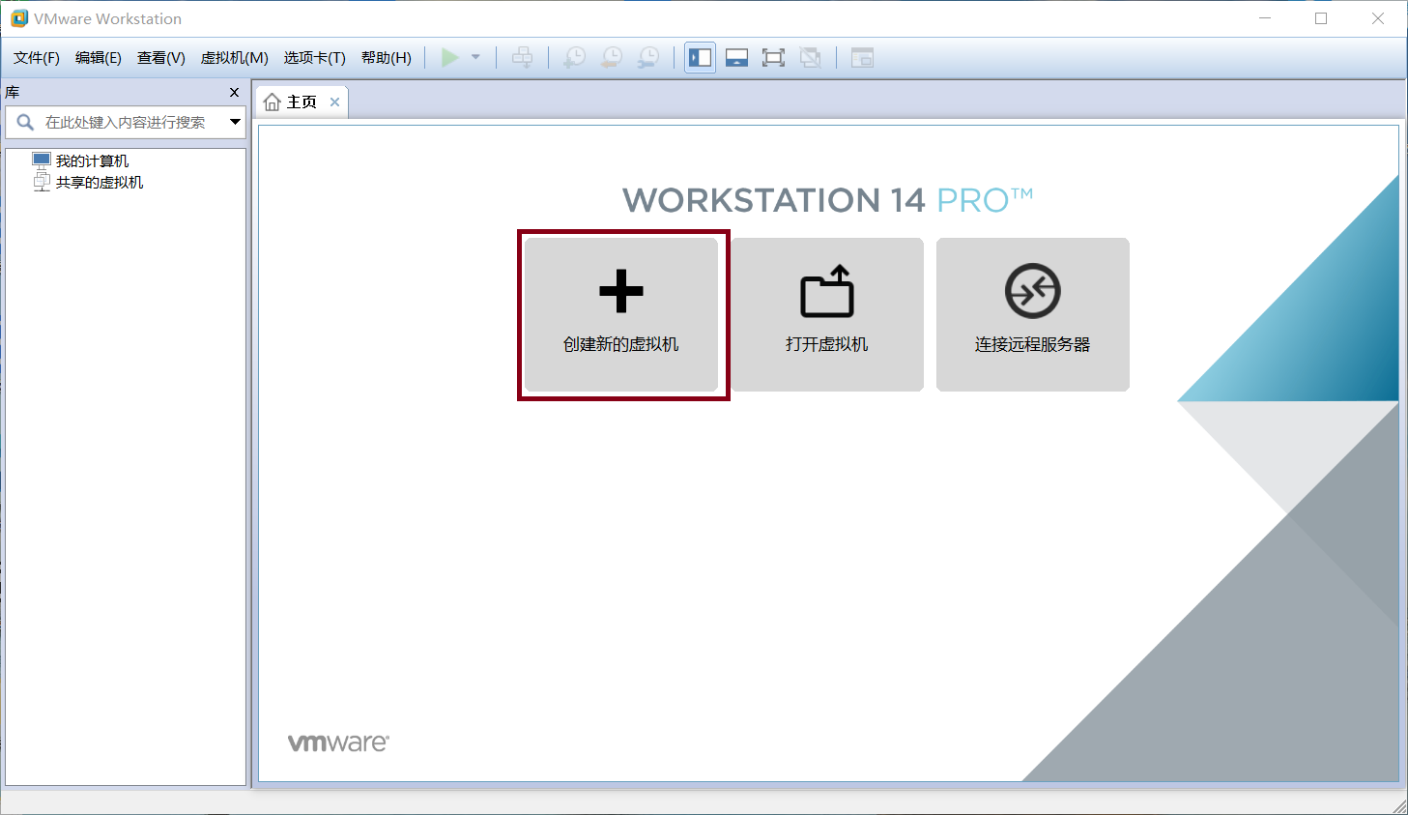Click the VMware Workstation title bar app icon

click(x=19, y=18)
